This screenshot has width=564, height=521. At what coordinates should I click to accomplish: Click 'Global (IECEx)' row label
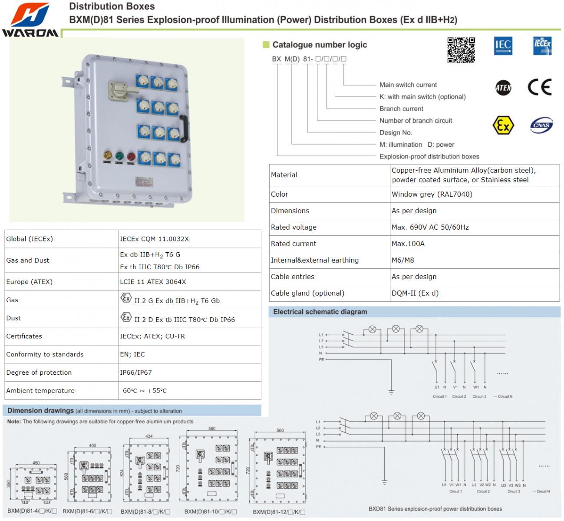tap(30, 239)
